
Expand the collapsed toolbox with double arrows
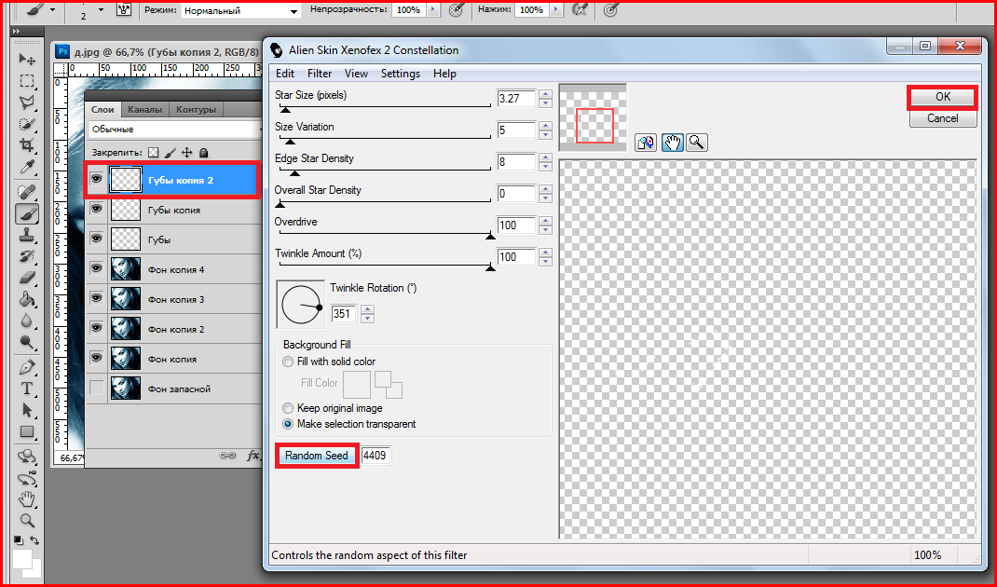click(16, 32)
